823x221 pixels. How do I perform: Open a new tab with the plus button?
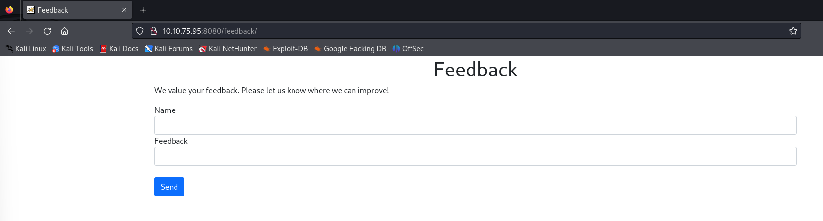pyautogui.click(x=143, y=10)
